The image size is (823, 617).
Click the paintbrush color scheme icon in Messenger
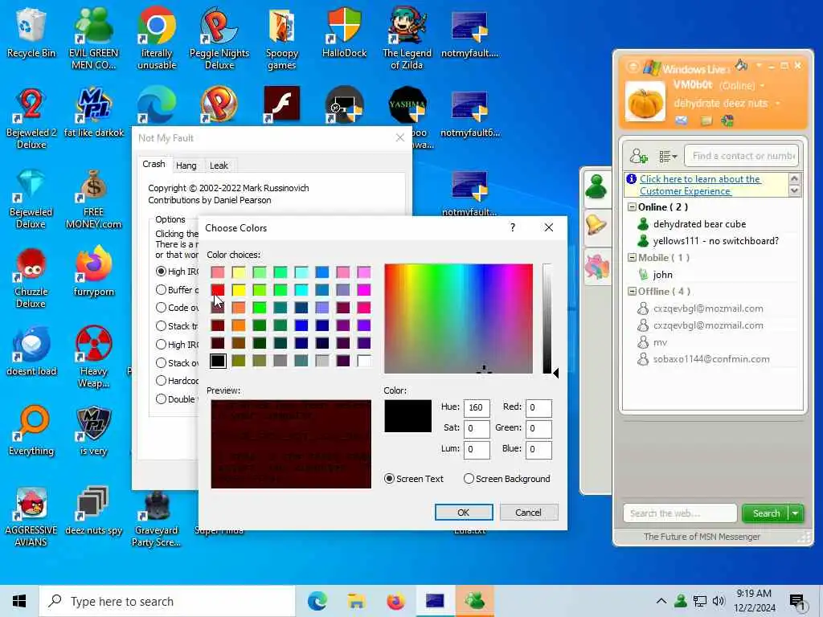coord(742,65)
